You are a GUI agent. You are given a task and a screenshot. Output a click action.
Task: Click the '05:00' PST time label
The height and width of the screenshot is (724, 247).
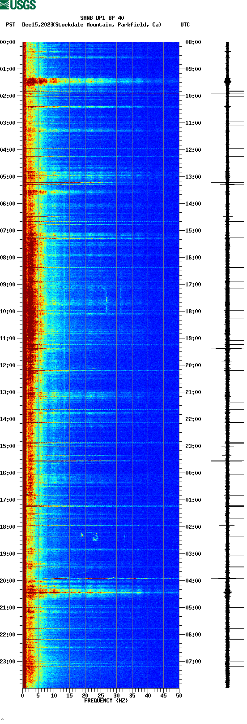8,177
